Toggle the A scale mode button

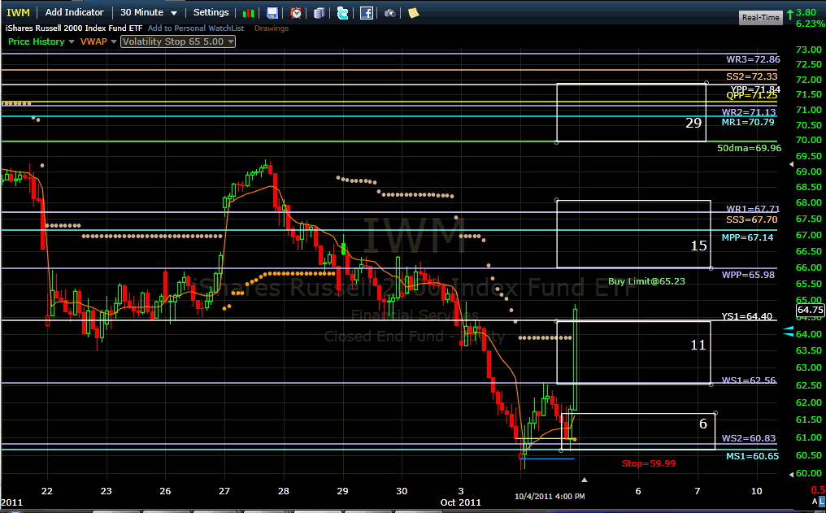(x=815, y=501)
